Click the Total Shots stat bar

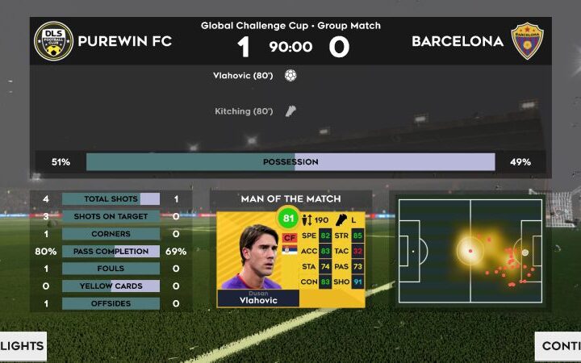click(x=111, y=199)
